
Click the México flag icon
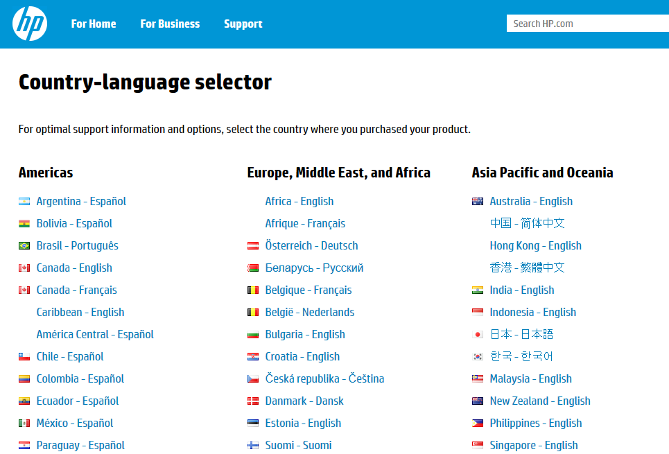point(24,424)
